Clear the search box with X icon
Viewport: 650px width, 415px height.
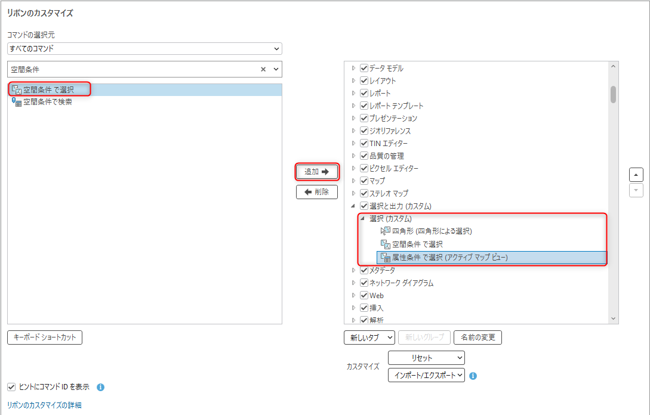coord(263,69)
